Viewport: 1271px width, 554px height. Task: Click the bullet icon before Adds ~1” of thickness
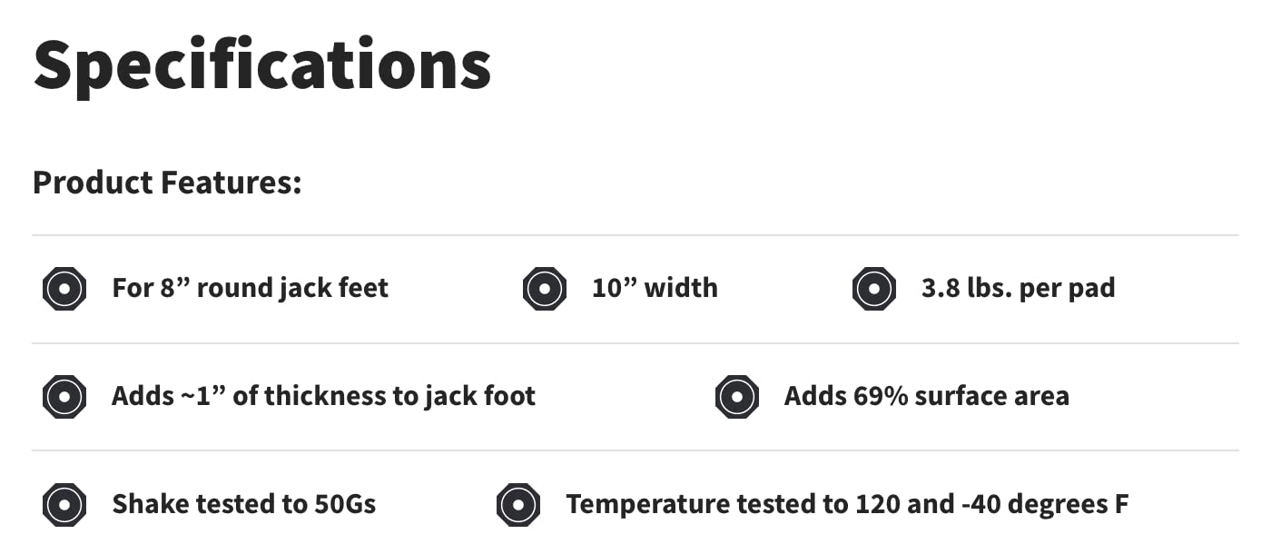coord(64,397)
